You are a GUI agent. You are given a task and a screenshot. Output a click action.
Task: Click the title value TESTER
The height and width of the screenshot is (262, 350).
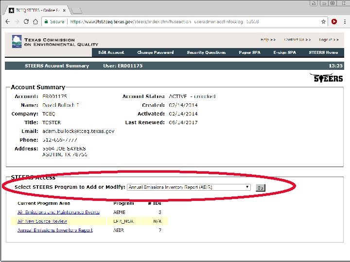tap(52, 123)
